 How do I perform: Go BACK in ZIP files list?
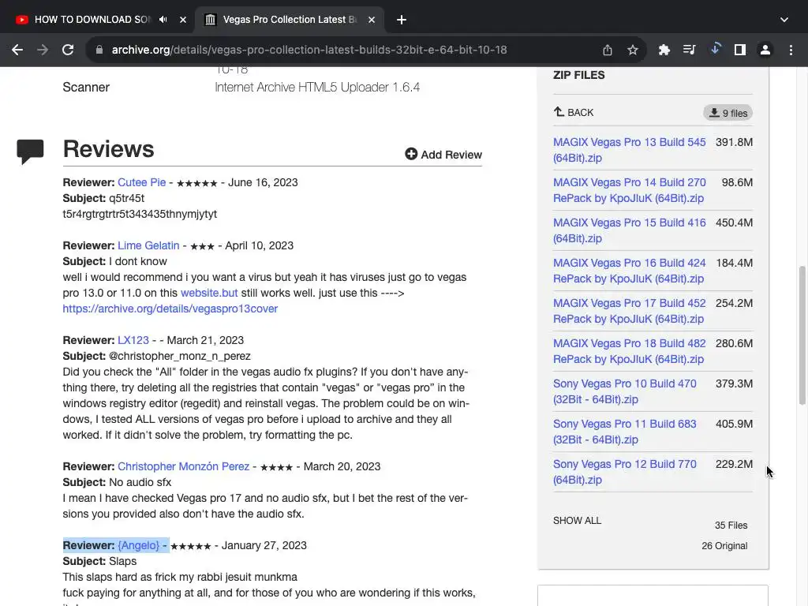click(x=574, y=112)
